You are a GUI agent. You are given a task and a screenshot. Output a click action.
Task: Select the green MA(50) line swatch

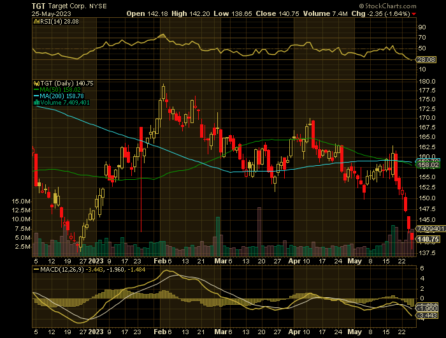tap(36, 90)
